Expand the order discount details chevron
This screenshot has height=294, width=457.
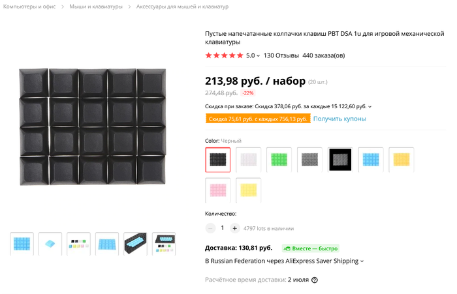coord(370,106)
